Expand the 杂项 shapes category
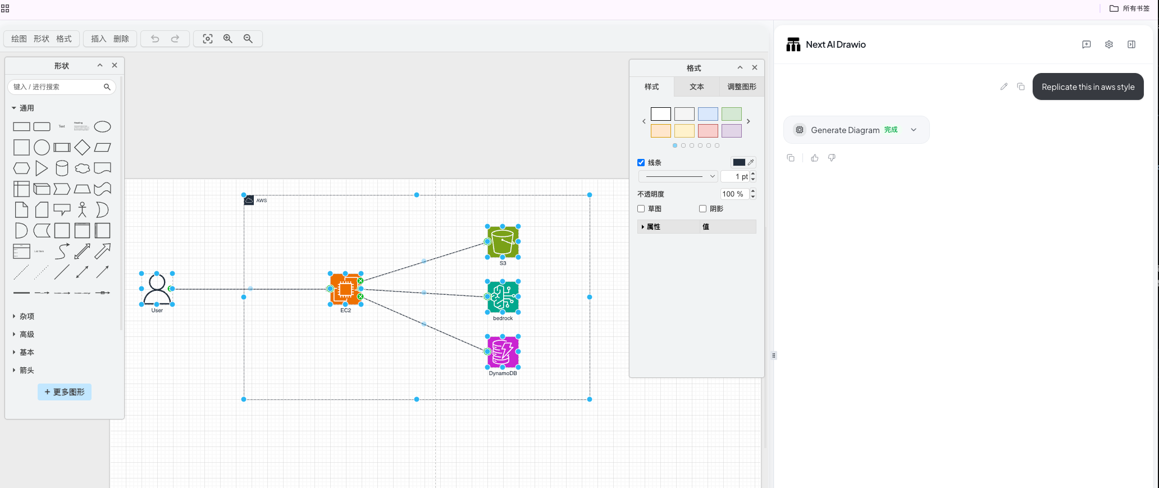 (x=26, y=316)
